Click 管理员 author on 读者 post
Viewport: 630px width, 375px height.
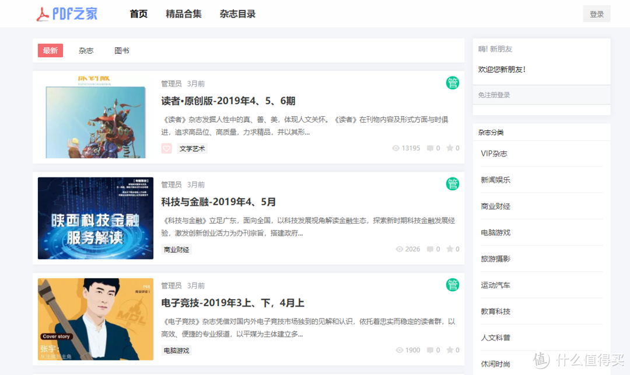coord(171,84)
